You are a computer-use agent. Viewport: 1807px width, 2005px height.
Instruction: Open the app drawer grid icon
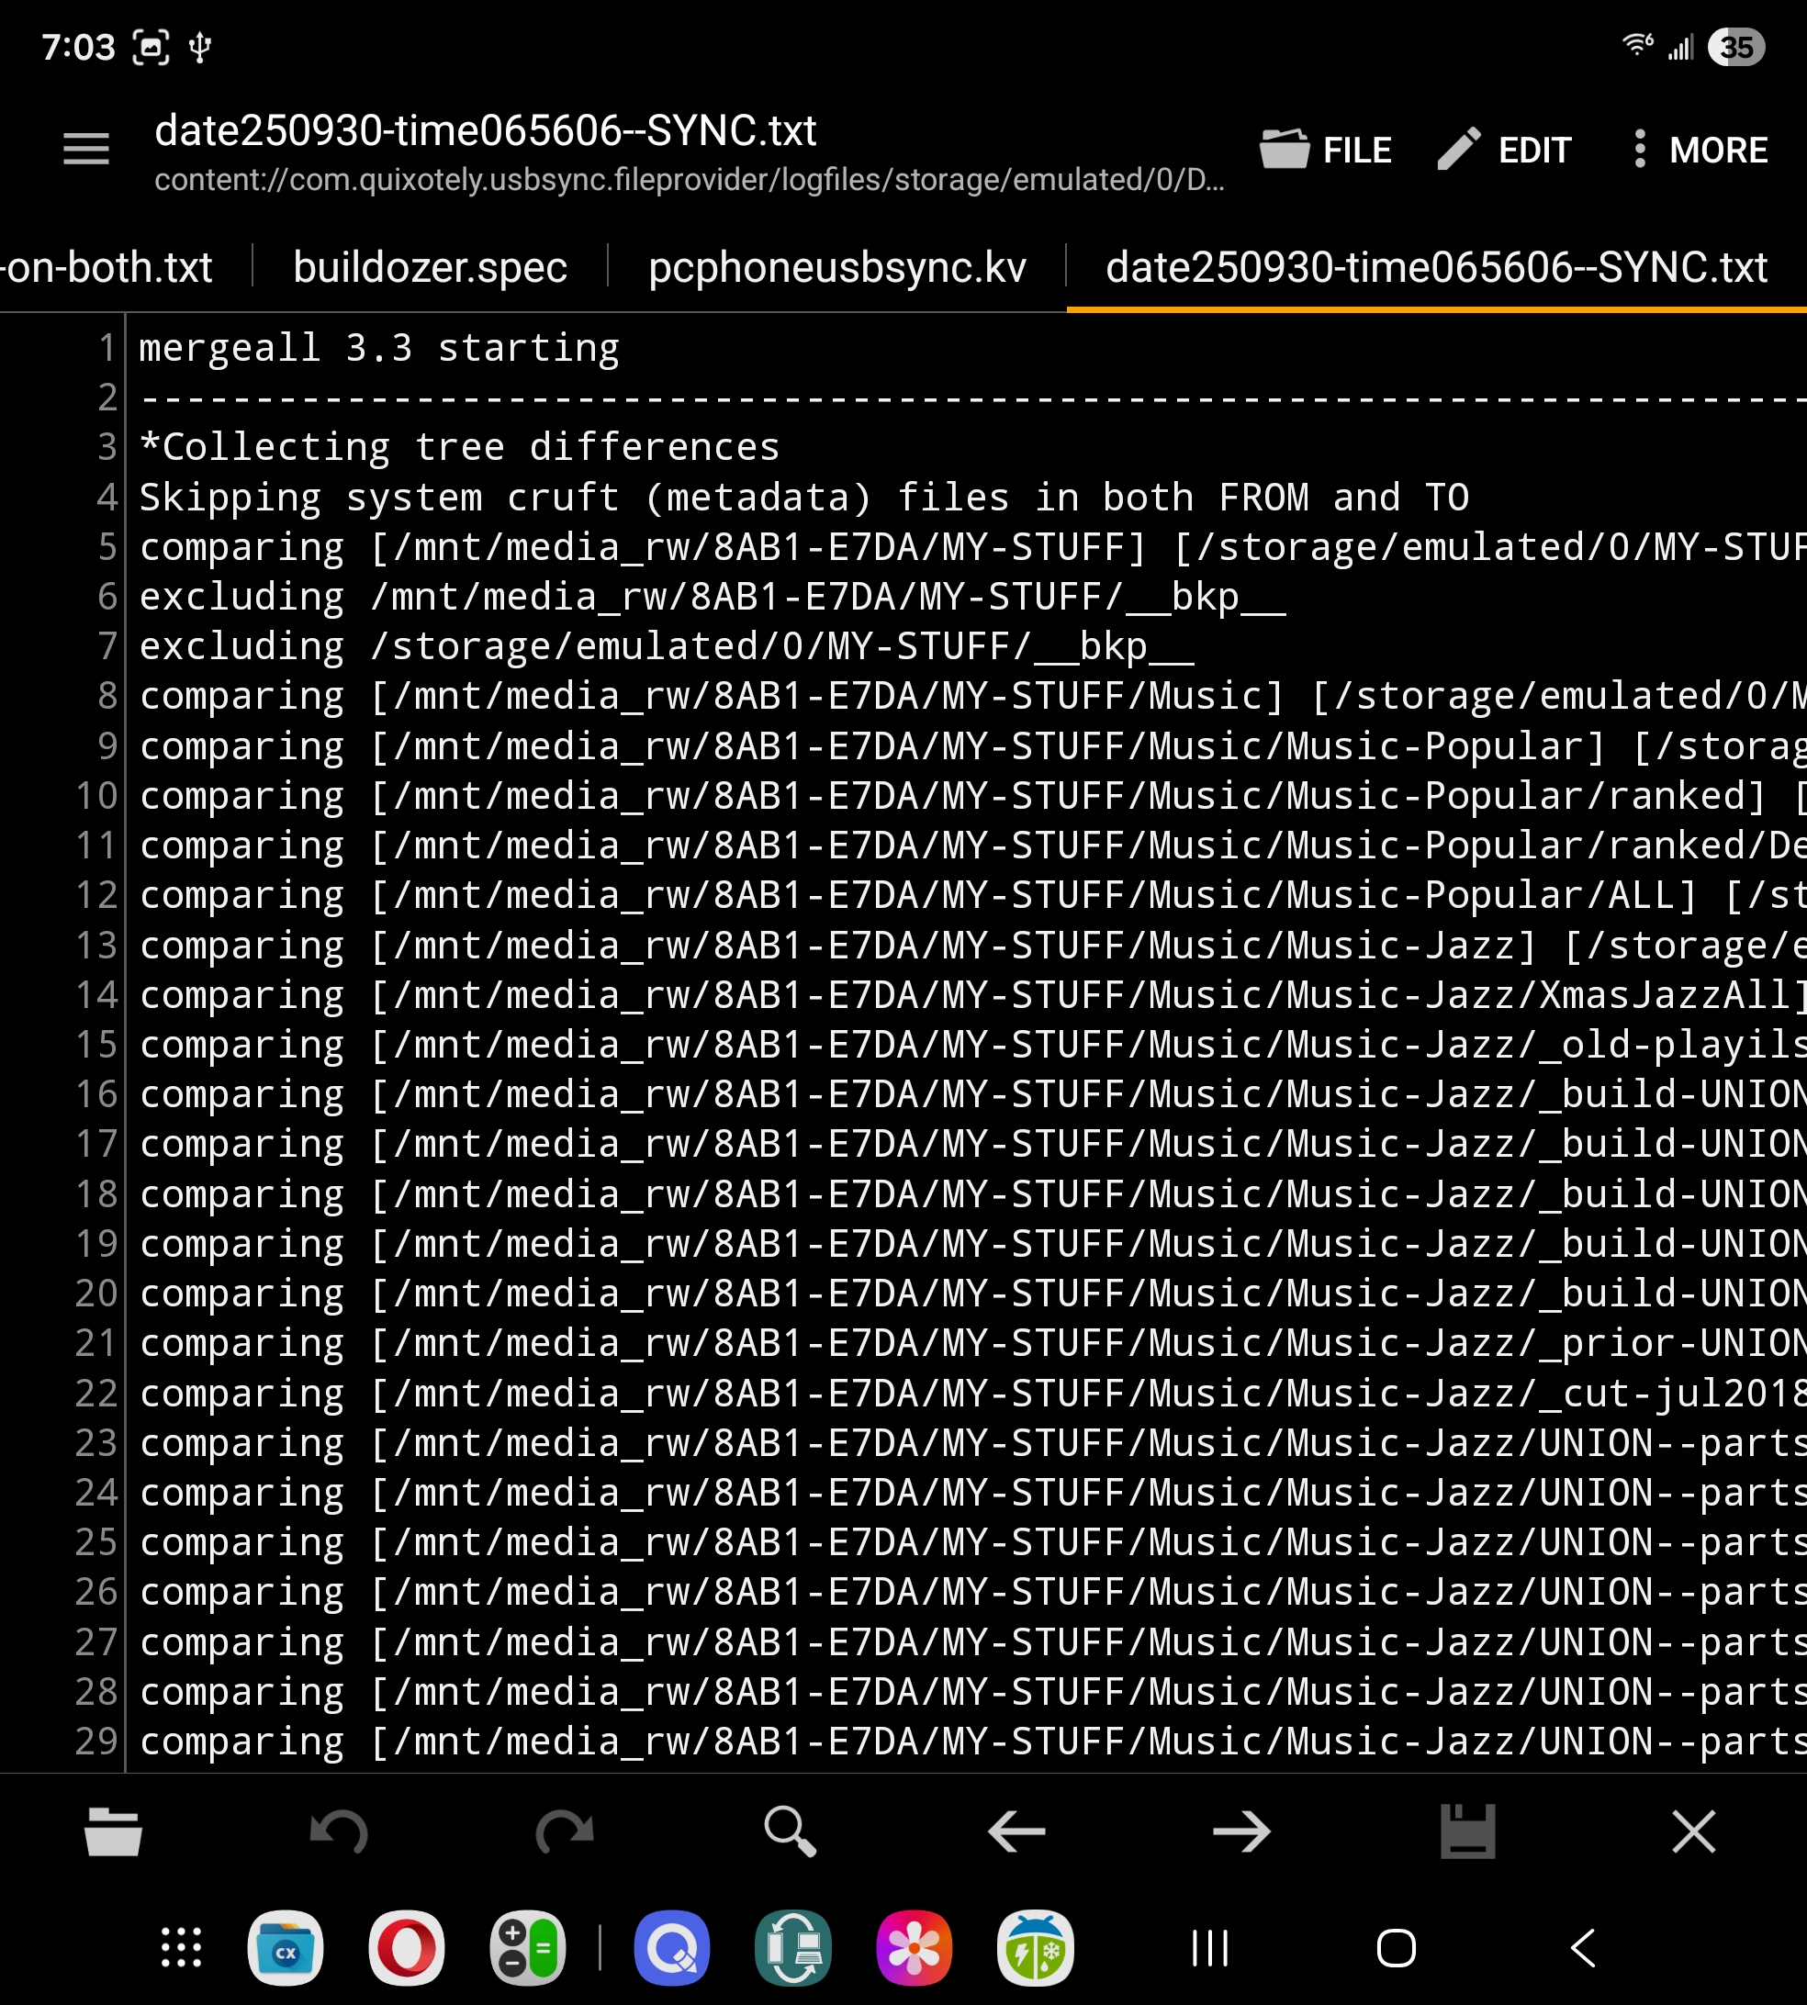[182, 1947]
